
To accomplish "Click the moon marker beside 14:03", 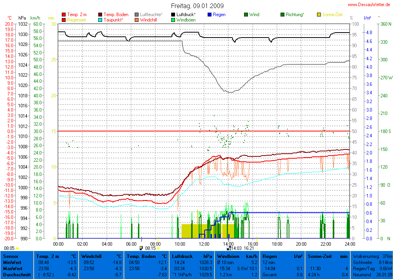I will (x=229, y=248).
